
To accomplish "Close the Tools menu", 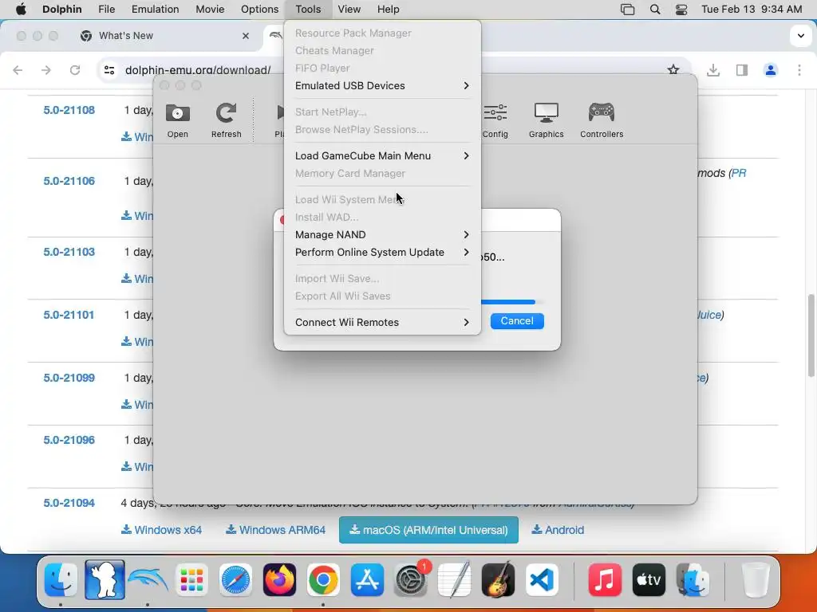I will click(308, 9).
